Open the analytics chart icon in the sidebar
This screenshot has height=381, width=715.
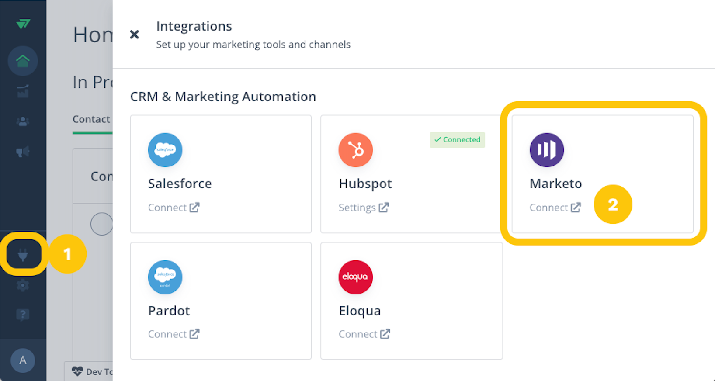point(23,91)
